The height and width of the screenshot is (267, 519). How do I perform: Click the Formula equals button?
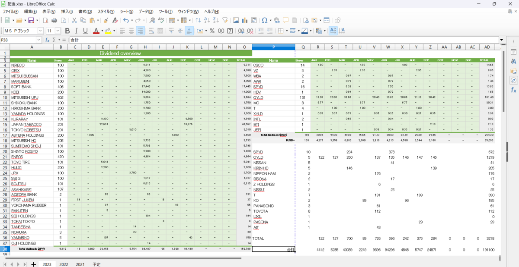click(64, 40)
